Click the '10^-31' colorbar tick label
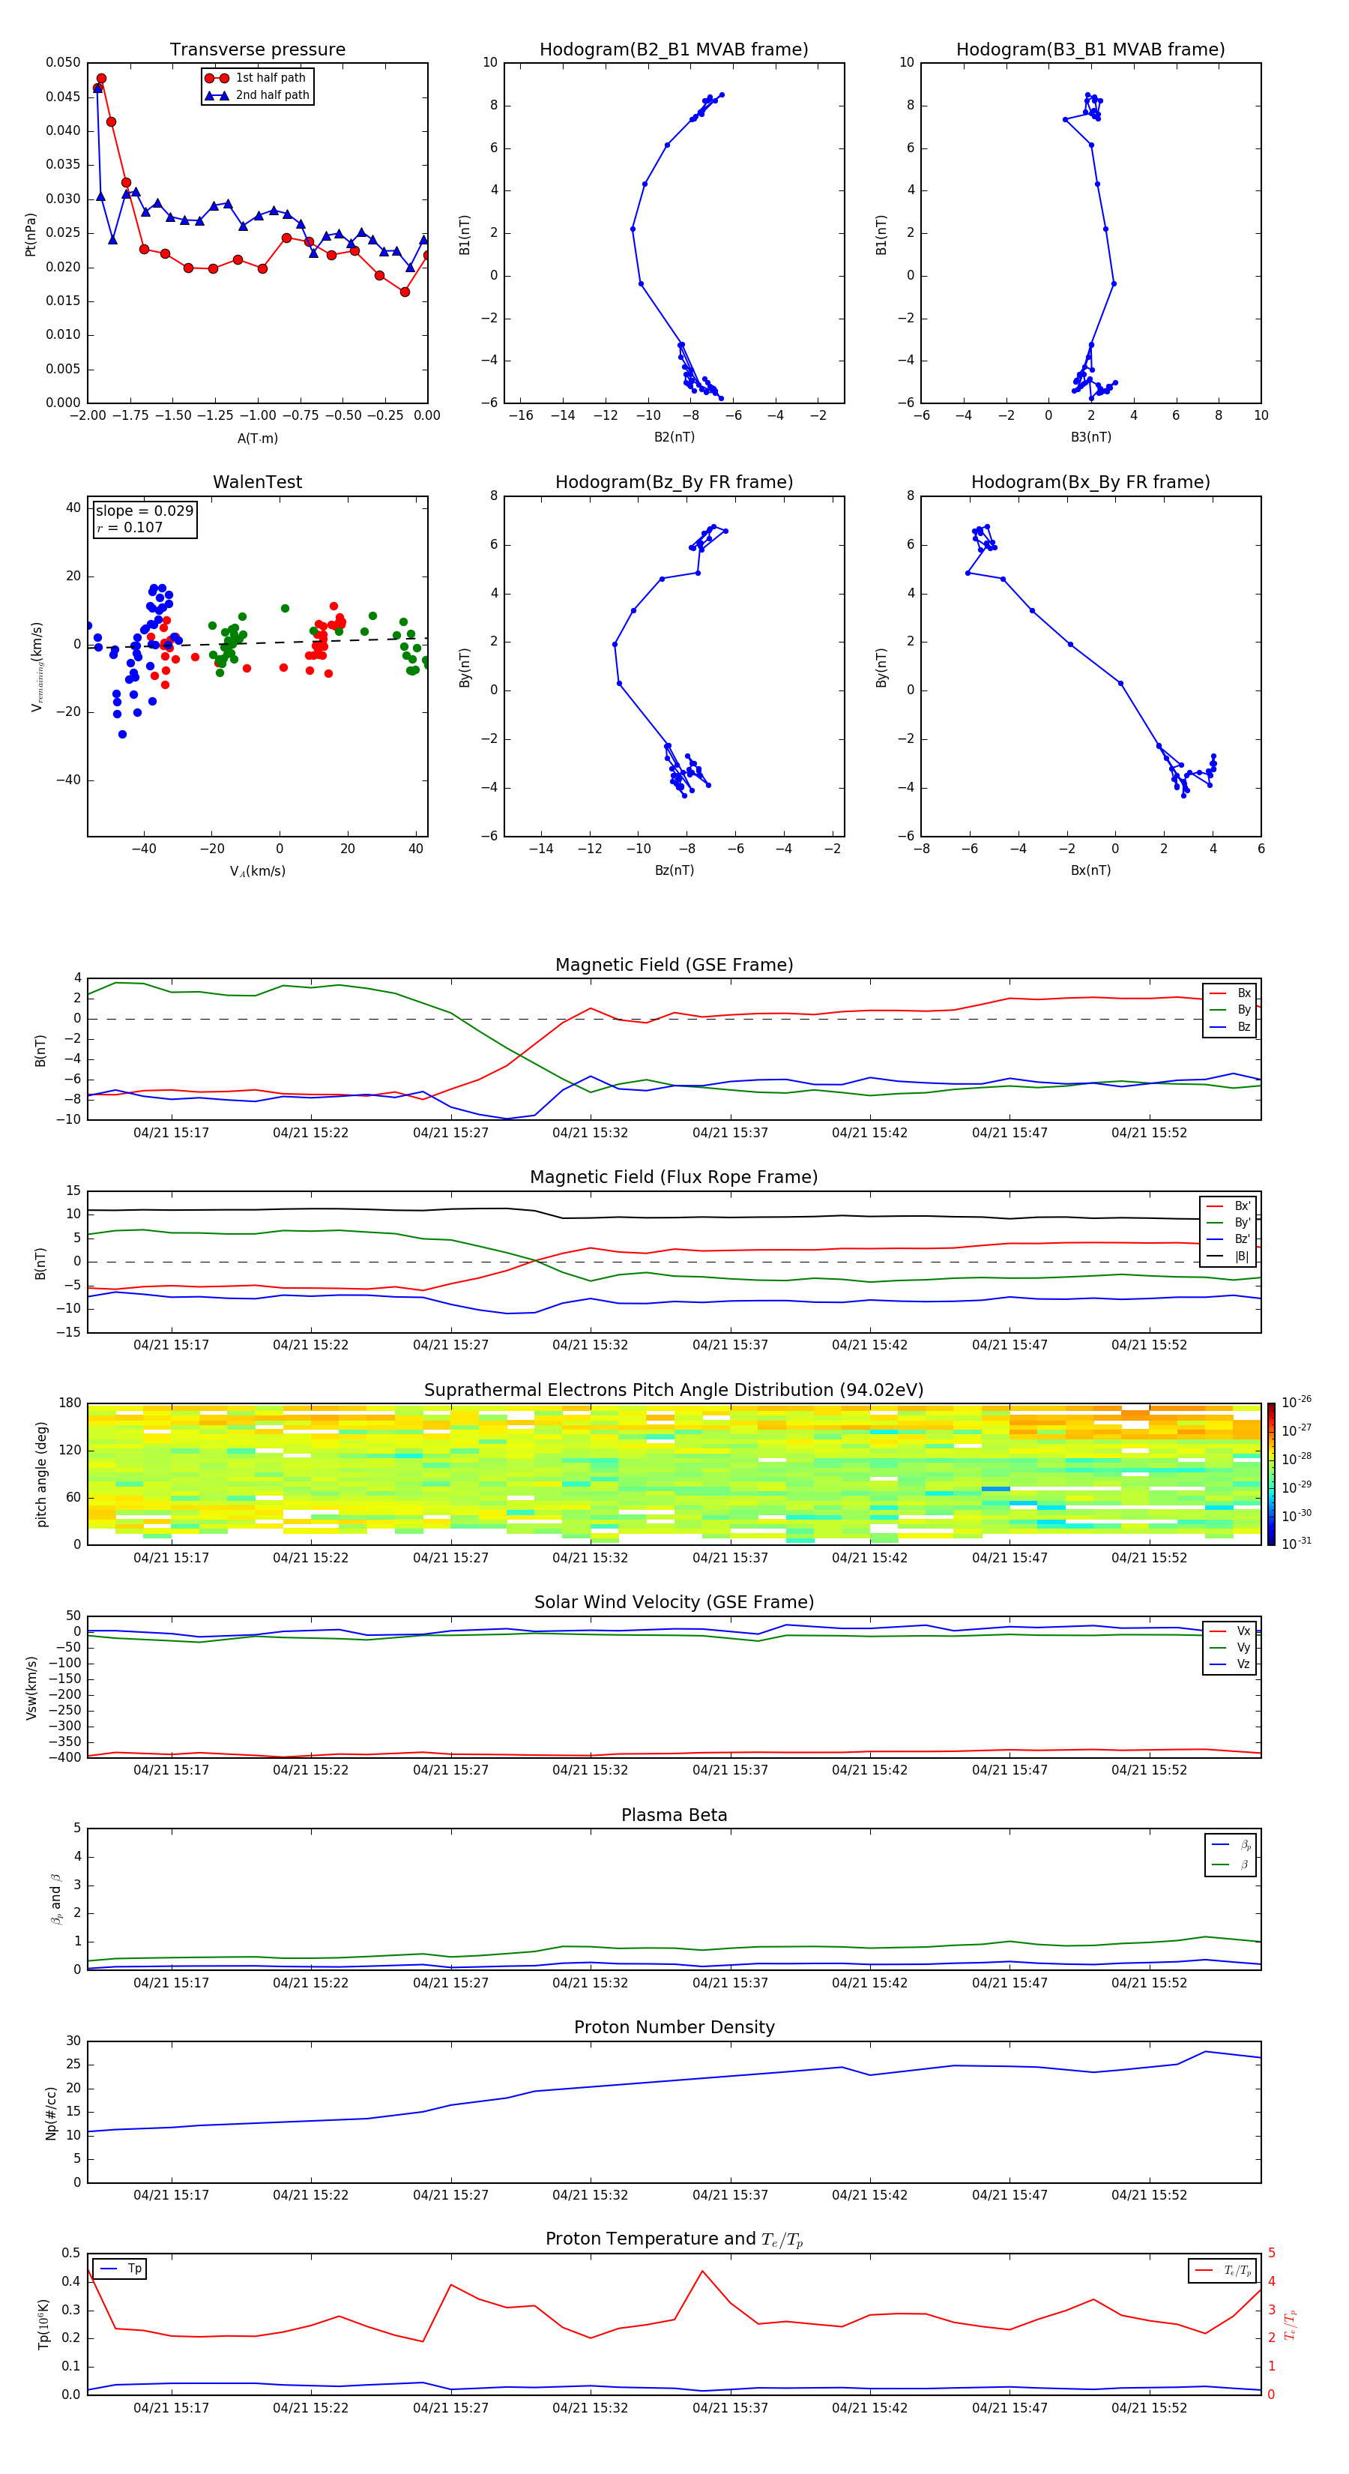The height and width of the screenshot is (2474, 1349). (x=1297, y=1544)
